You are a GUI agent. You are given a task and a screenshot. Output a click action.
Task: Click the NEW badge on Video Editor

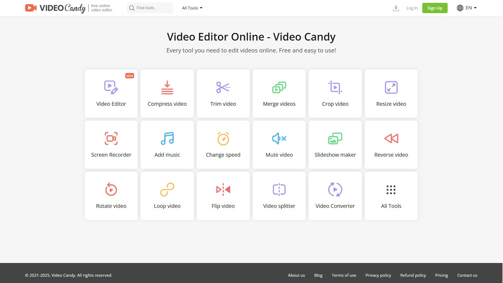130,76
